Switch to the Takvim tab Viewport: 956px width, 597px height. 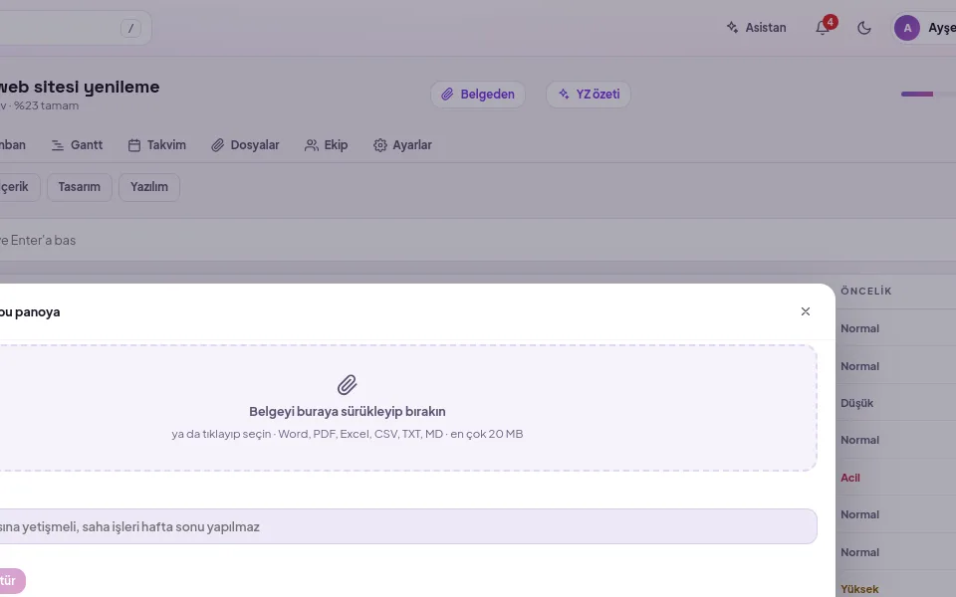[x=156, y=145]
